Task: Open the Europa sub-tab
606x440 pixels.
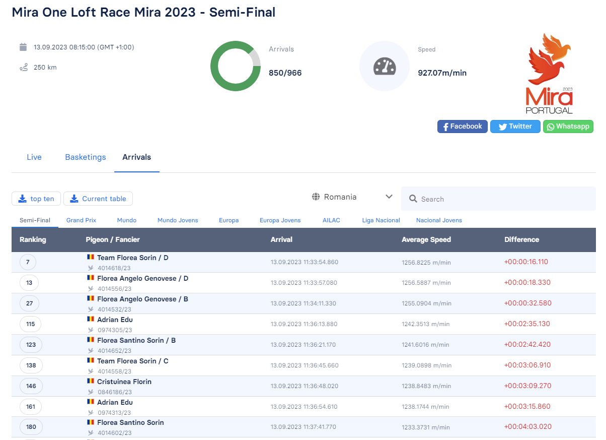Action: tap(229, 220)
